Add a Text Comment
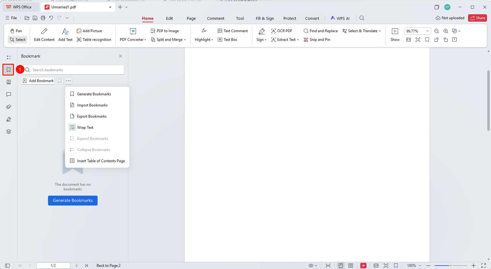 (x=233, y=31)
